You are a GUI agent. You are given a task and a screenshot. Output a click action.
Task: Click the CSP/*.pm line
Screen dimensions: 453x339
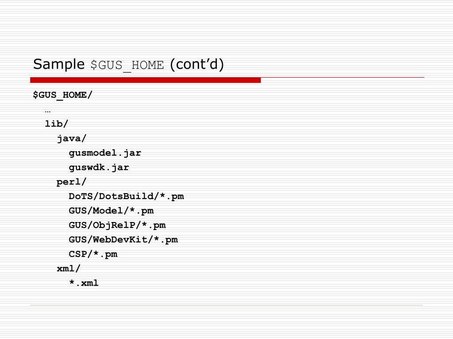93,254
